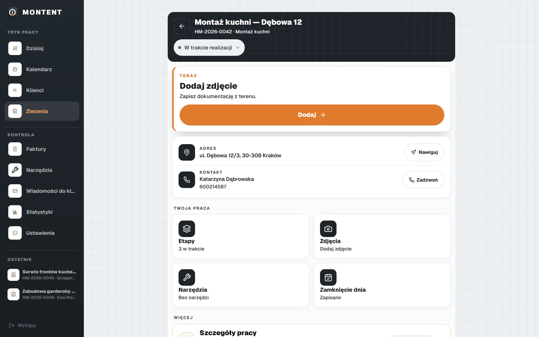This screenshot has width=539, height=337.
Task: Click the Szczegóły pracy heading
Action: pos(228,333)
